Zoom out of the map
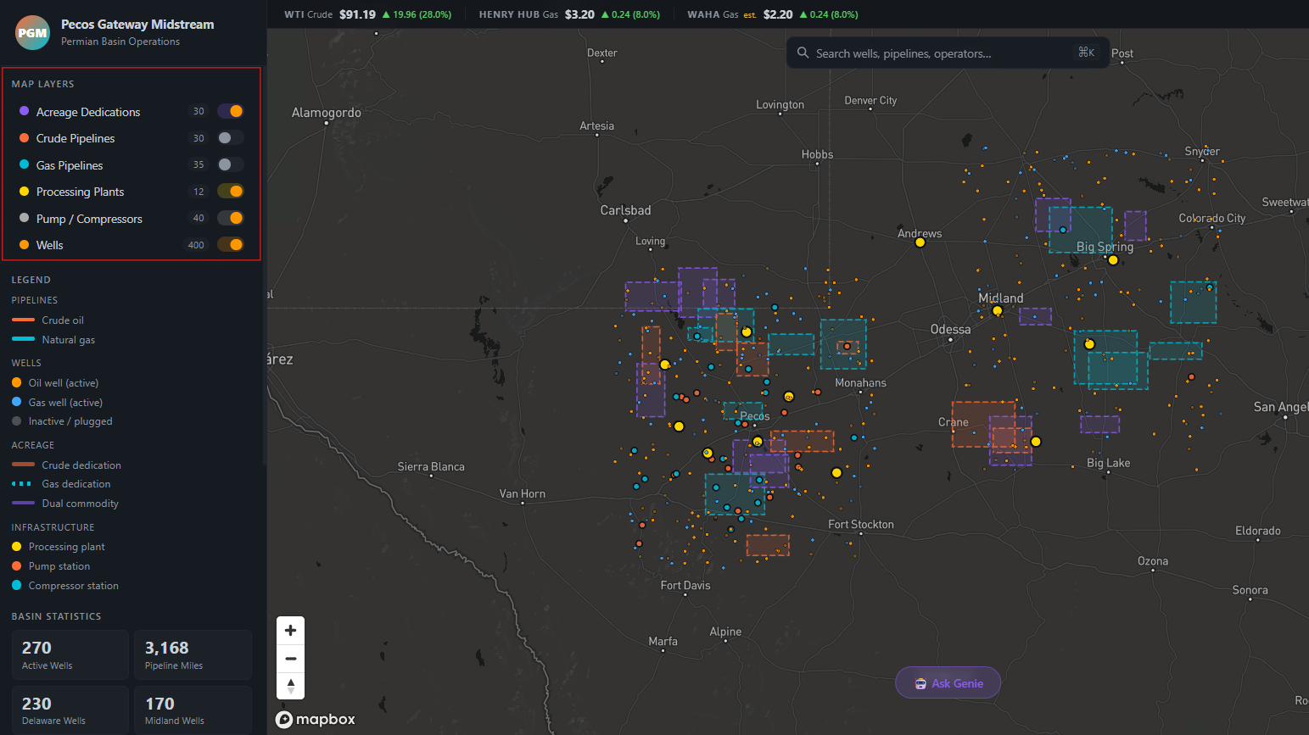1309x735 pixels. (x=290, y=658)
